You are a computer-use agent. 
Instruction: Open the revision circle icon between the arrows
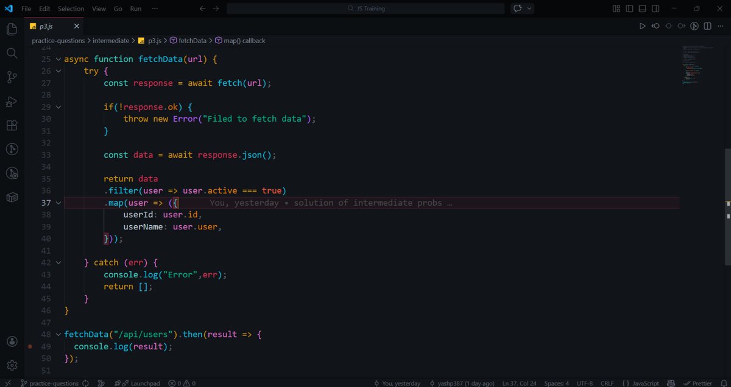tap(668, 26)
